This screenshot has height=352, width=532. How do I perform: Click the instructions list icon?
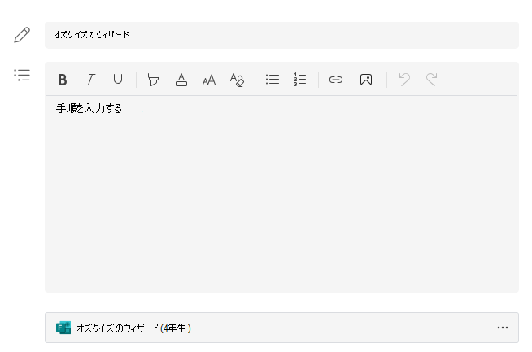[x=22, y=75]
